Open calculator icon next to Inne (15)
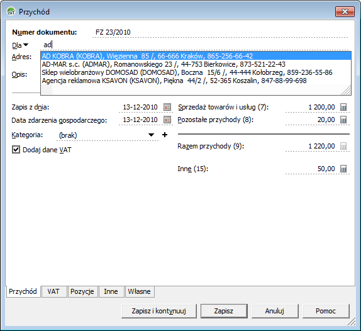The height and width of the screenshot is (331, 361). click(x=343, y=169)
